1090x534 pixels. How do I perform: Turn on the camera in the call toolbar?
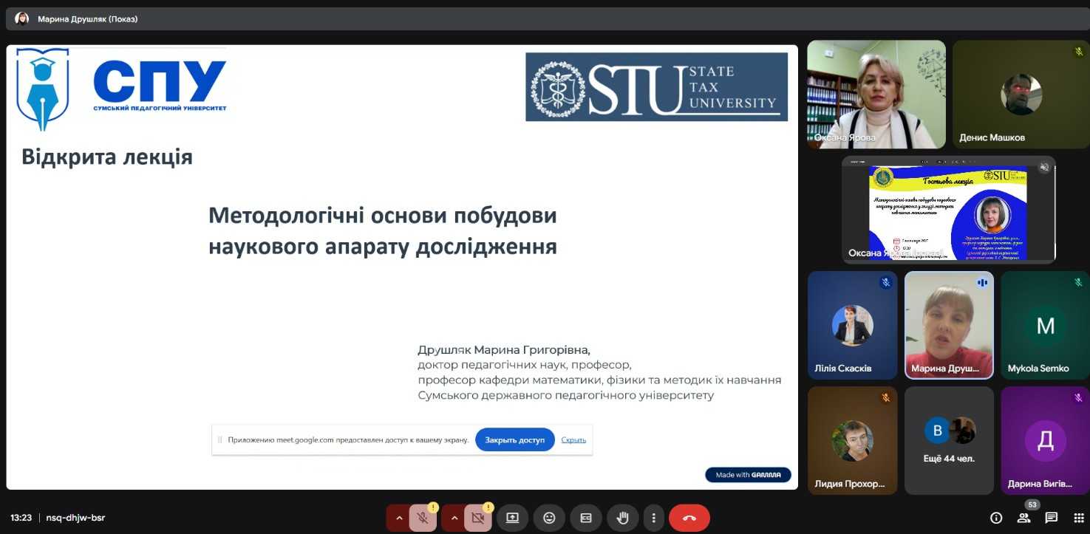click(477, 518)
